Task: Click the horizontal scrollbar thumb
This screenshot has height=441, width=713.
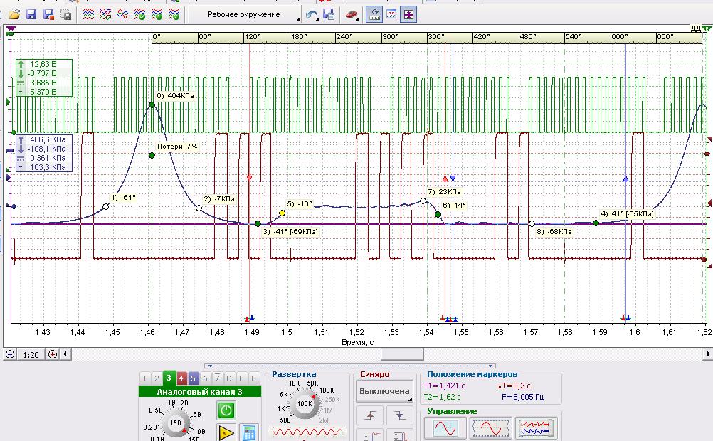Action: point(402,354)
